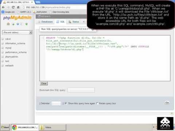Click the information_schema database icon

tap(3, 43)
